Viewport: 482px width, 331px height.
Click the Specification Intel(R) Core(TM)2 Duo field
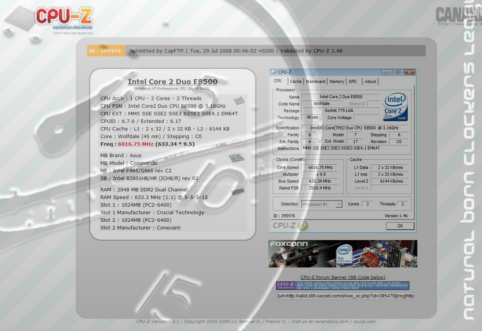coord(355,128)
